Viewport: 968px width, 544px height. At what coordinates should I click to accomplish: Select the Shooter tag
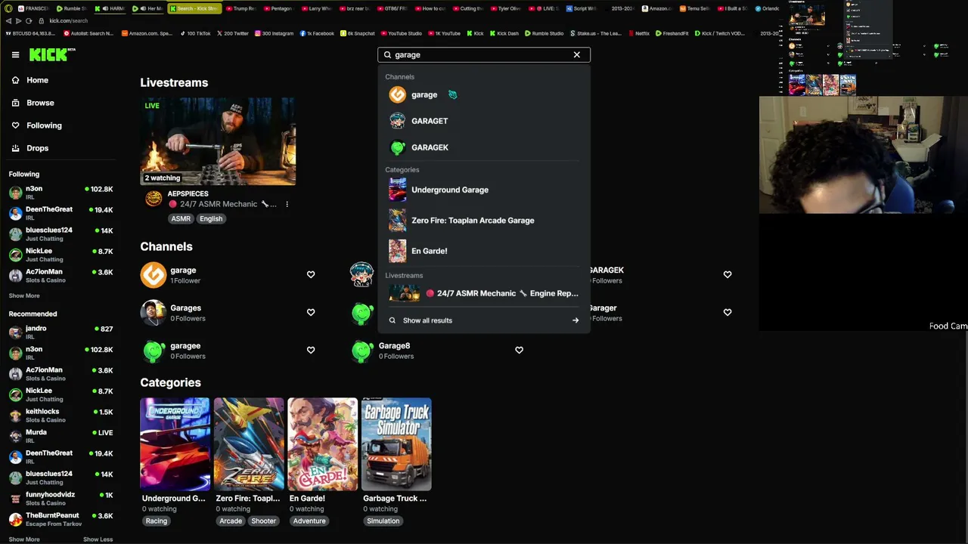click(264, 521)
